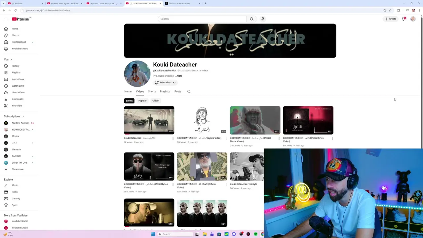Screen dimensions: 423x238
Task: Search within channel using magnifier icon
Action: pos(189,92)
